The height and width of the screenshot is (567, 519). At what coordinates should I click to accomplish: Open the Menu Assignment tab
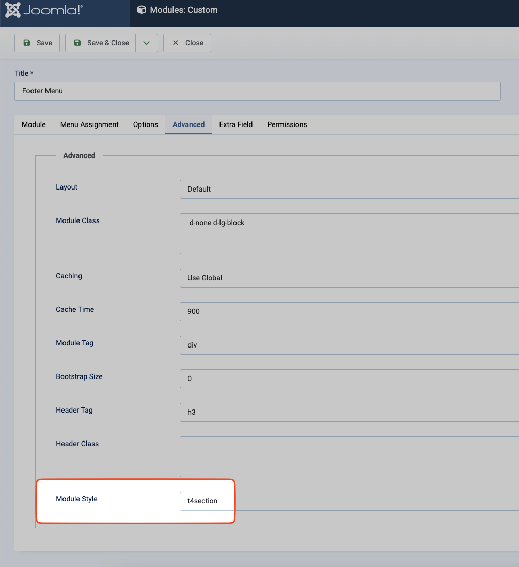click(x=89, y=124)
